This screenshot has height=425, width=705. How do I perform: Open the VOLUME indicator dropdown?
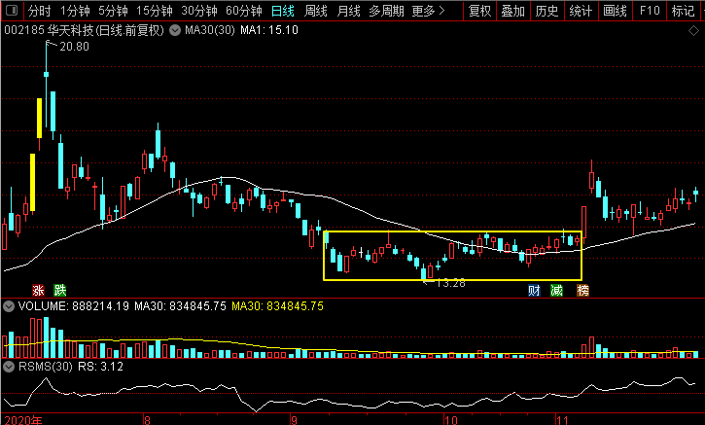tap(9, 306)
